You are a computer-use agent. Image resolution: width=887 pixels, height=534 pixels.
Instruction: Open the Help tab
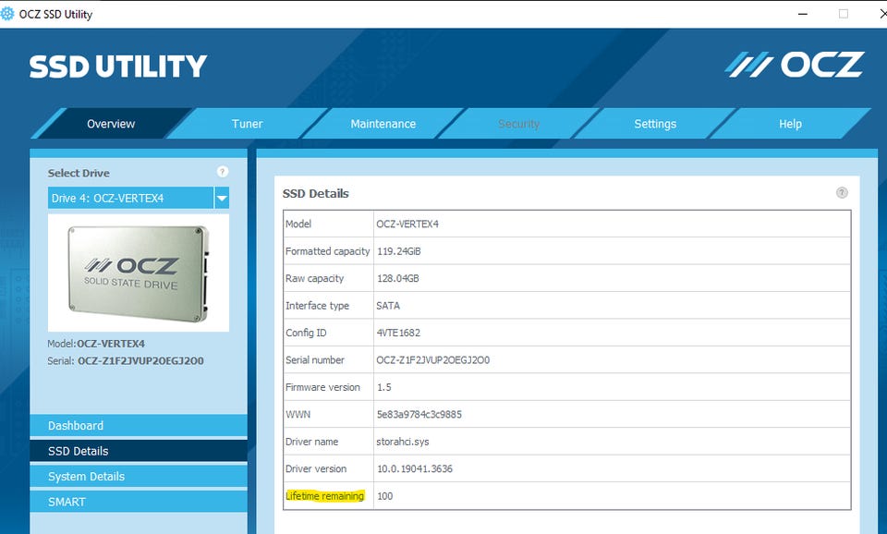790,123
